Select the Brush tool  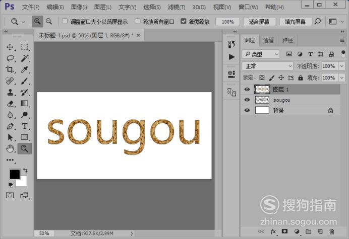point(25,81)
